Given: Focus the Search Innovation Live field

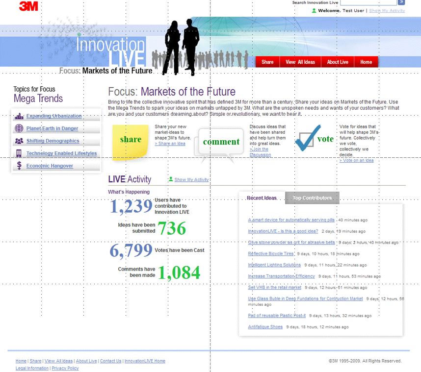Looking at the screenshot, I should (368, 2).
